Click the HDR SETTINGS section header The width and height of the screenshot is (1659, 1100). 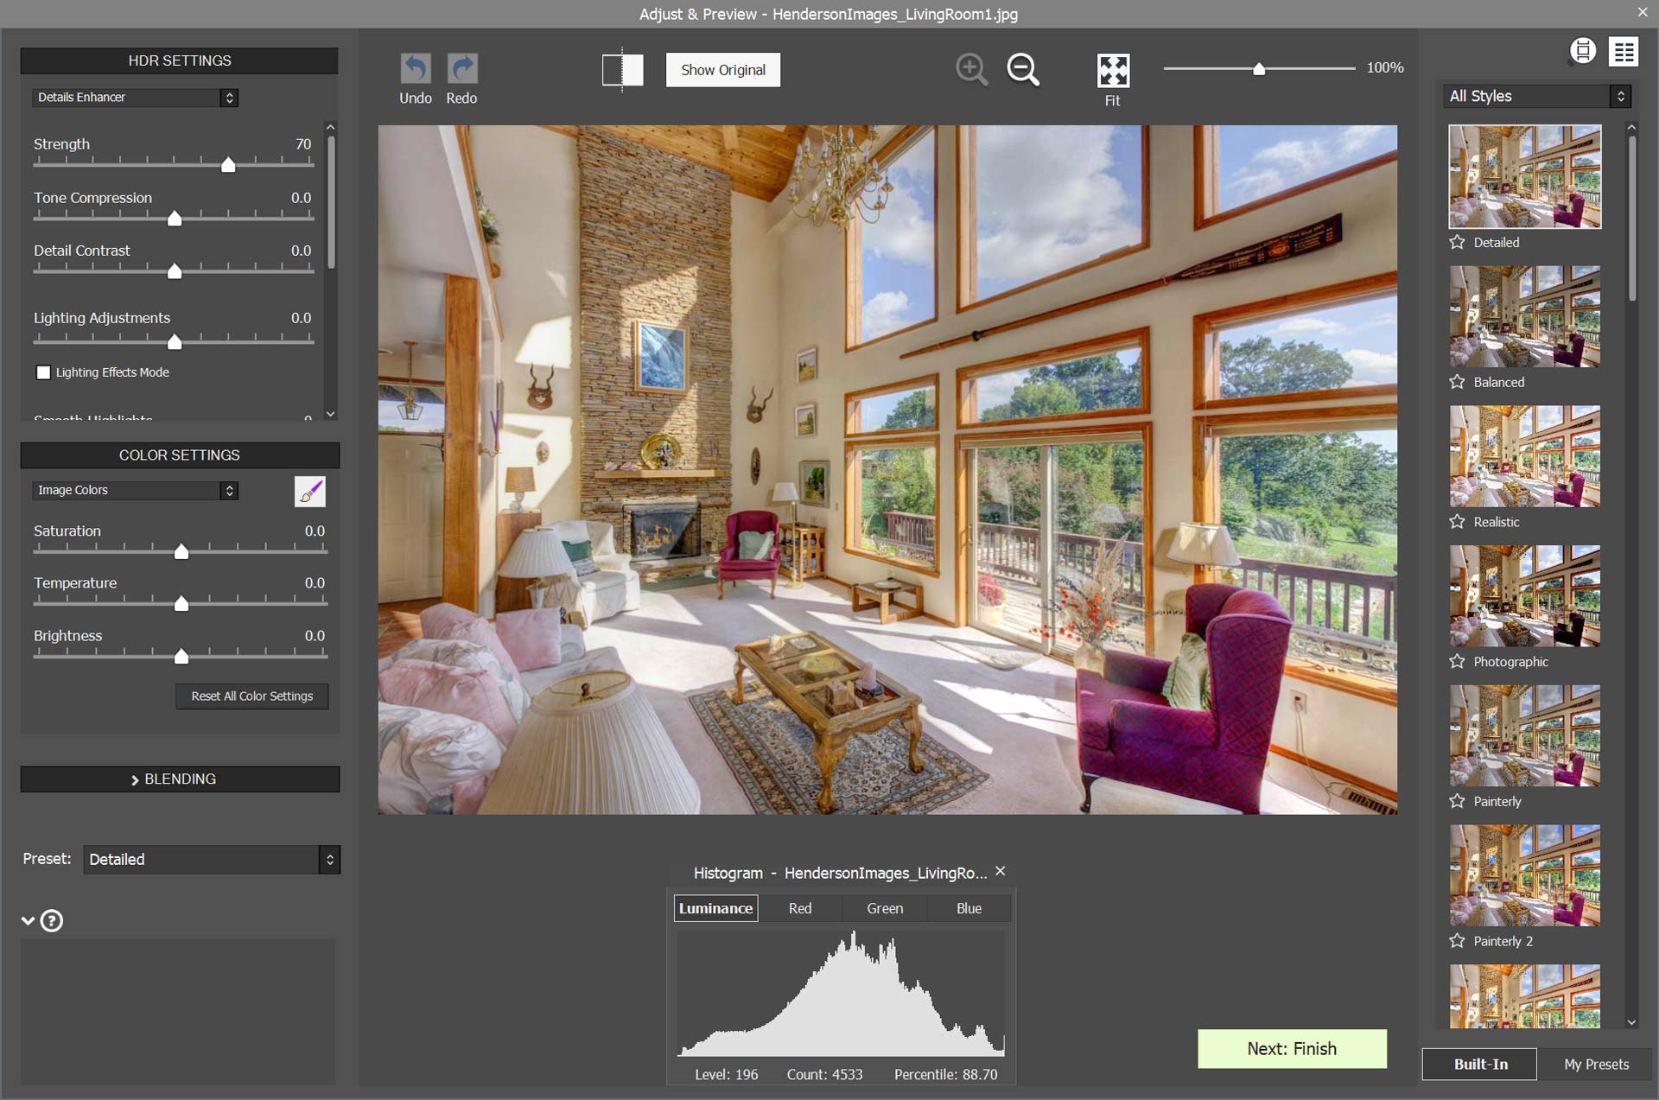click(180, 60)
